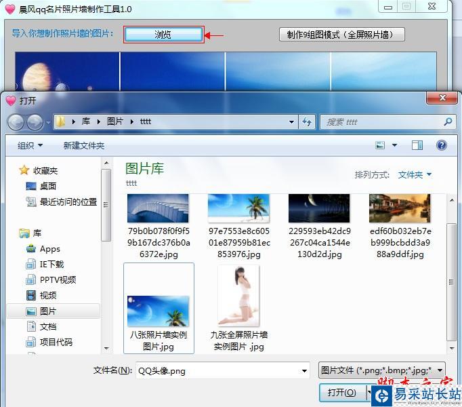
Task: Click the film icon beside 视频
Action: click(x=31, y=295)
